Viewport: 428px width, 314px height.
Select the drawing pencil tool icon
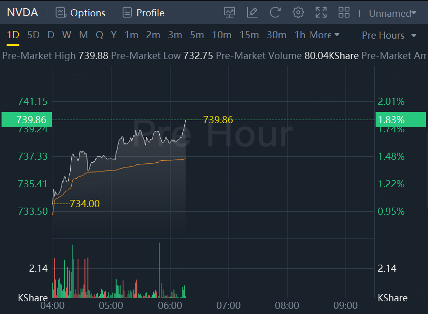point(252,13)
